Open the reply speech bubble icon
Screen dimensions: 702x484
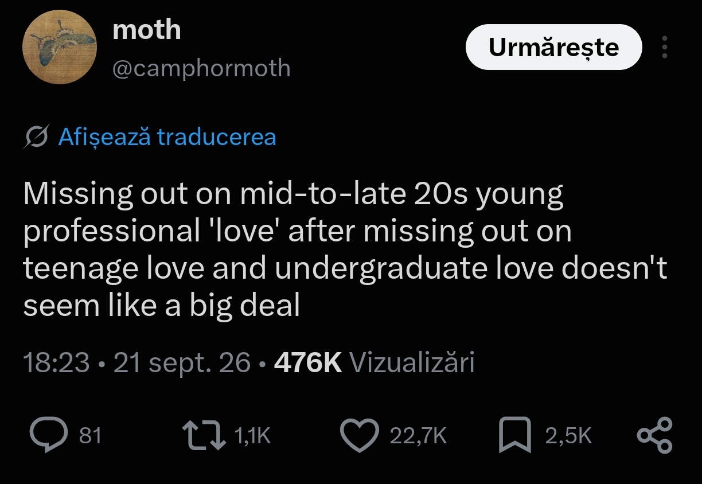pyautogui.click(x=49, y=435)
